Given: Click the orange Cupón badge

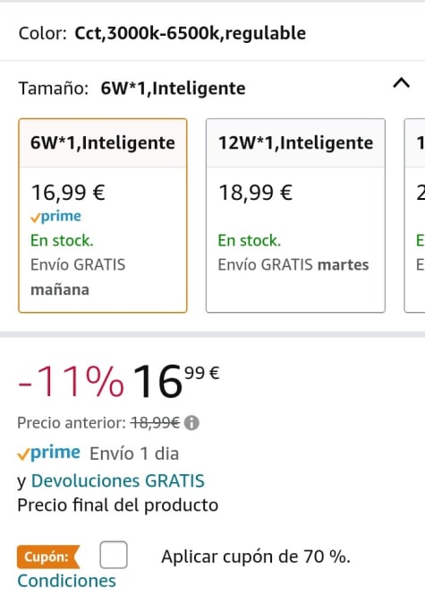Looking at the screenshot, I should 48,557.
